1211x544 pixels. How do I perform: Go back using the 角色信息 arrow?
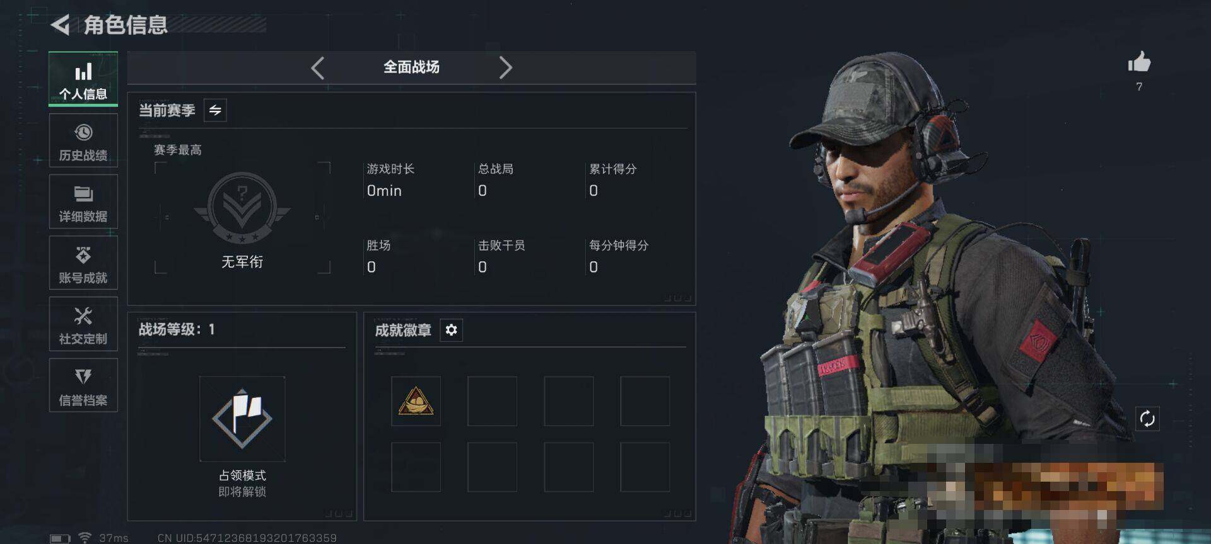click(x=60, y=25)
